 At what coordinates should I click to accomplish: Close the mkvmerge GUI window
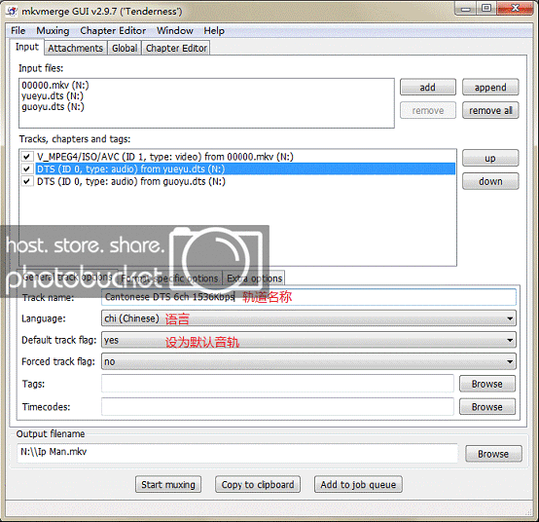[x=515, y=8]
